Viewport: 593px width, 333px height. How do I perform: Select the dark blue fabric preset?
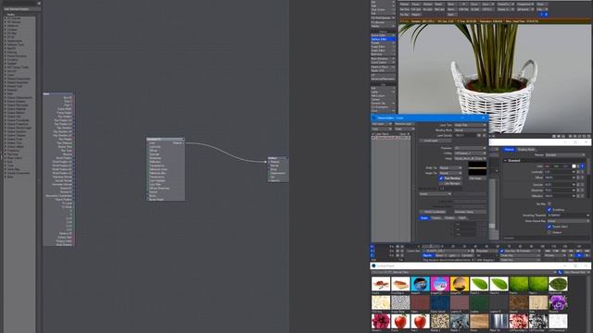[440, 302]
